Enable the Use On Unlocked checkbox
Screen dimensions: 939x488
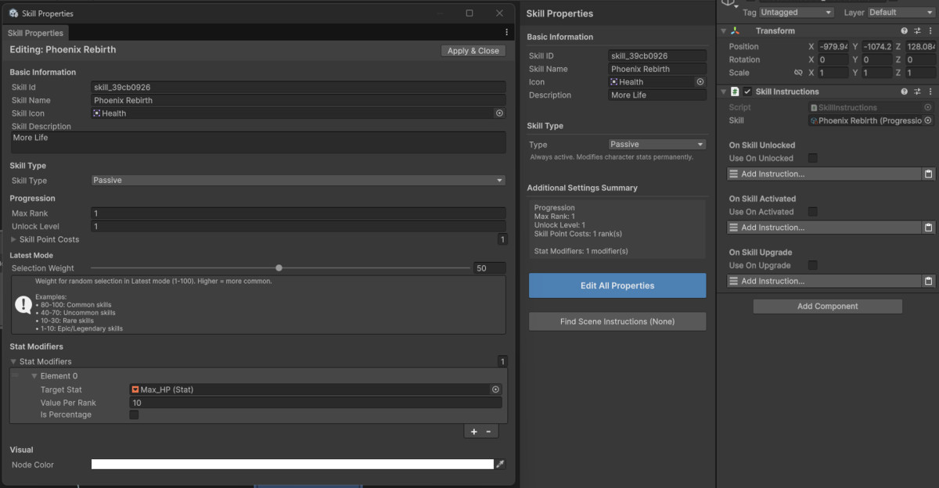(x=812, y=158)
